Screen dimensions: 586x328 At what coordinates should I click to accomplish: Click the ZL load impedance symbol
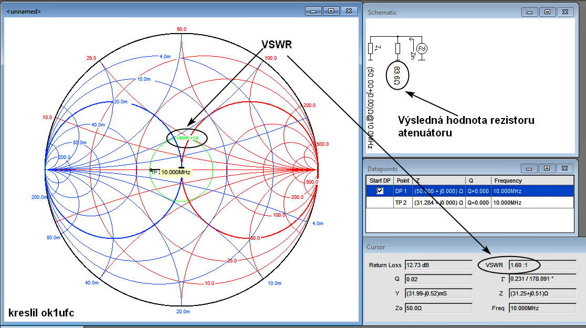click(371, 49)
